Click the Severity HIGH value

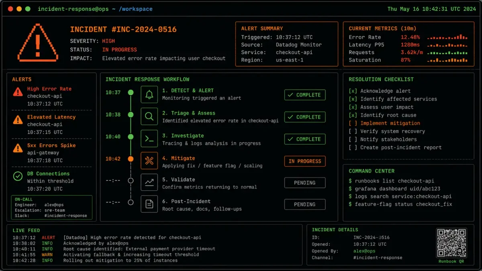click(108, 41)
